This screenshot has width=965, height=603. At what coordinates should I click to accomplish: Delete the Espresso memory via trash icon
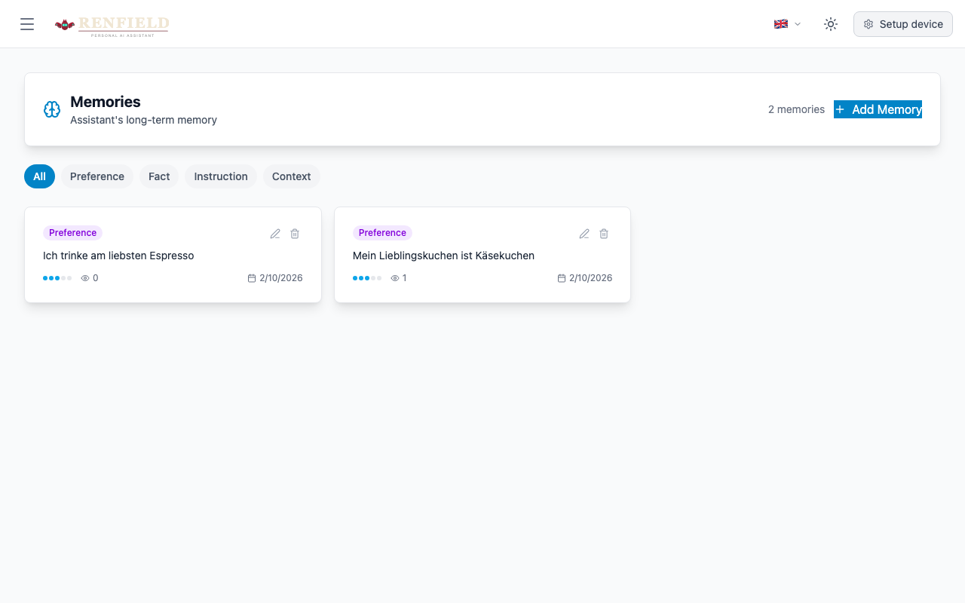pyautogui.click(x=295, y=234)
